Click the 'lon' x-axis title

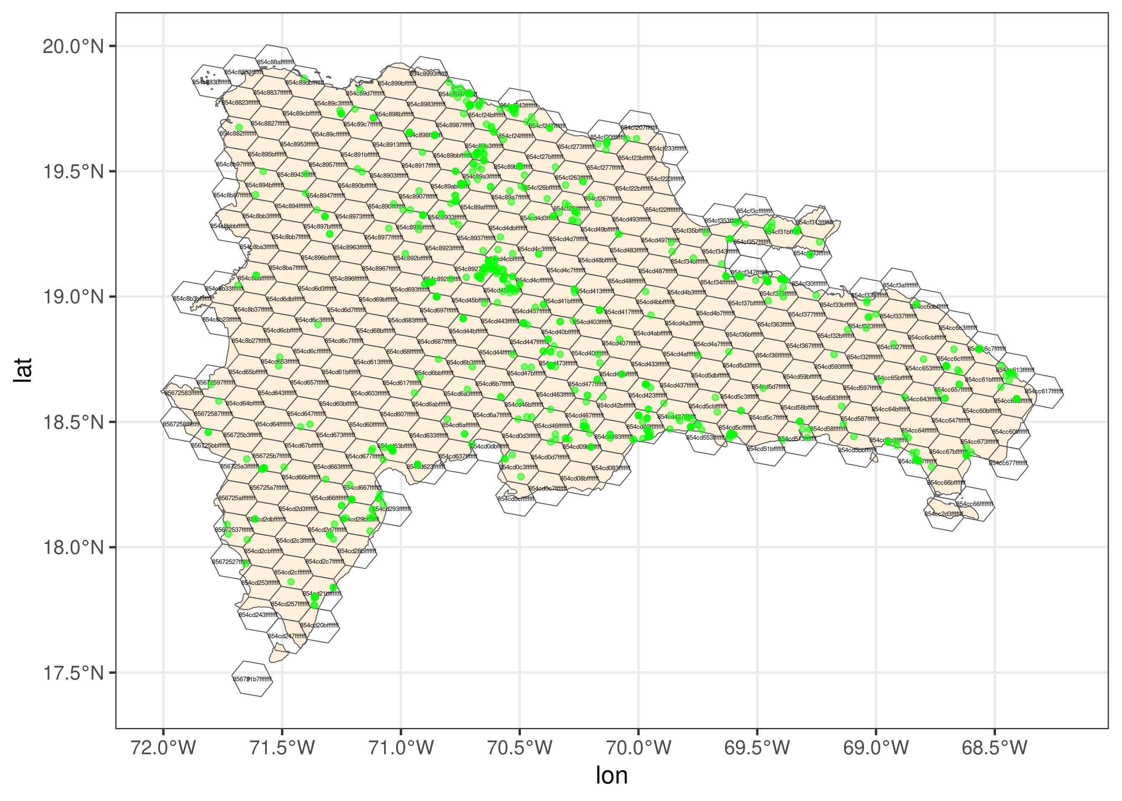pyautogui.click(x=612, y=776)
